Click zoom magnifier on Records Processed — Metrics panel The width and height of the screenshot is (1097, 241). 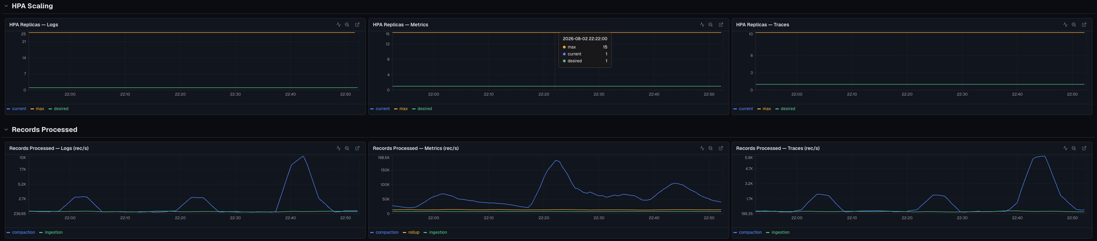coord(710,148)
